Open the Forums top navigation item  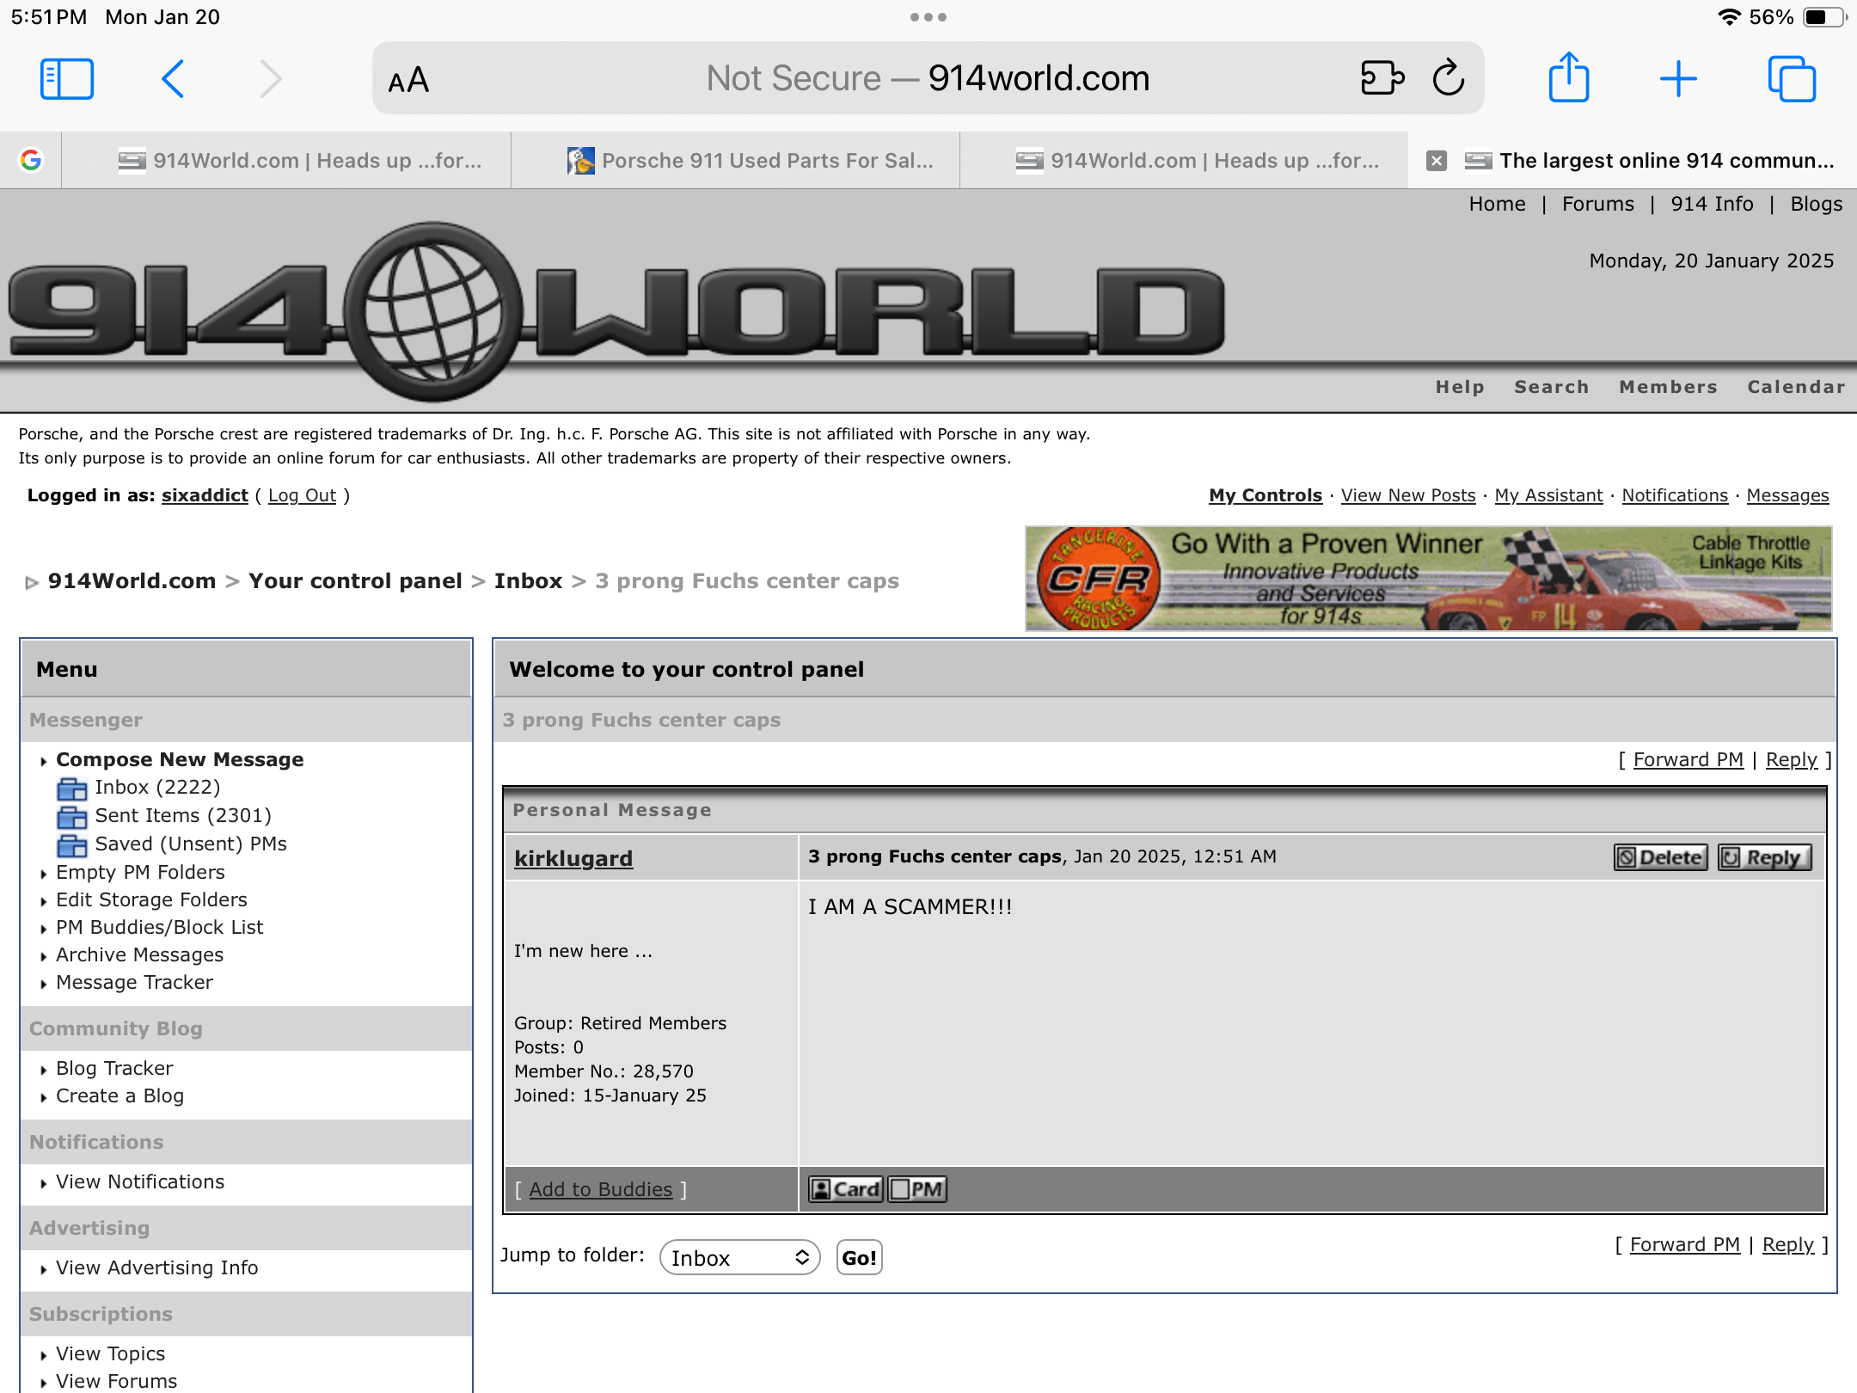pos(1597,204)
